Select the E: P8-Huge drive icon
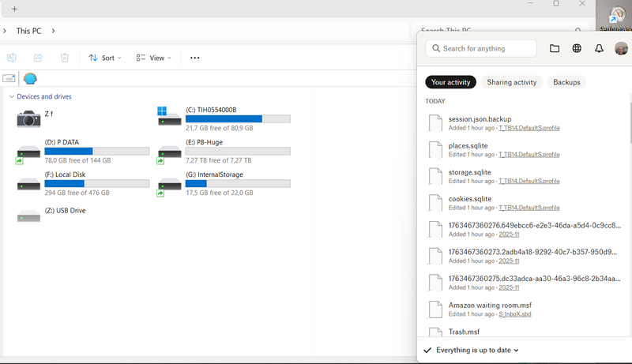632x364 pixels. coord(169,154)
